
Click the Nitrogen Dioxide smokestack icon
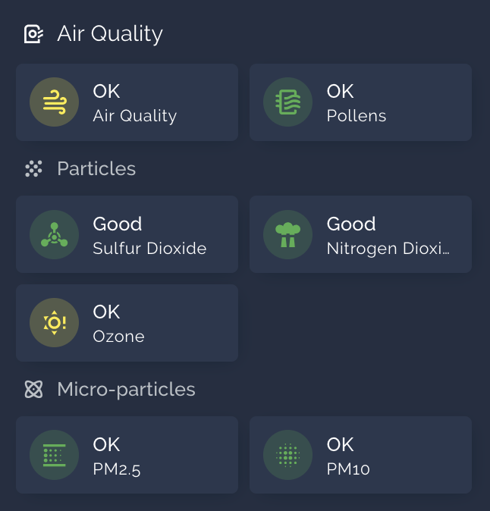(288, 234)
